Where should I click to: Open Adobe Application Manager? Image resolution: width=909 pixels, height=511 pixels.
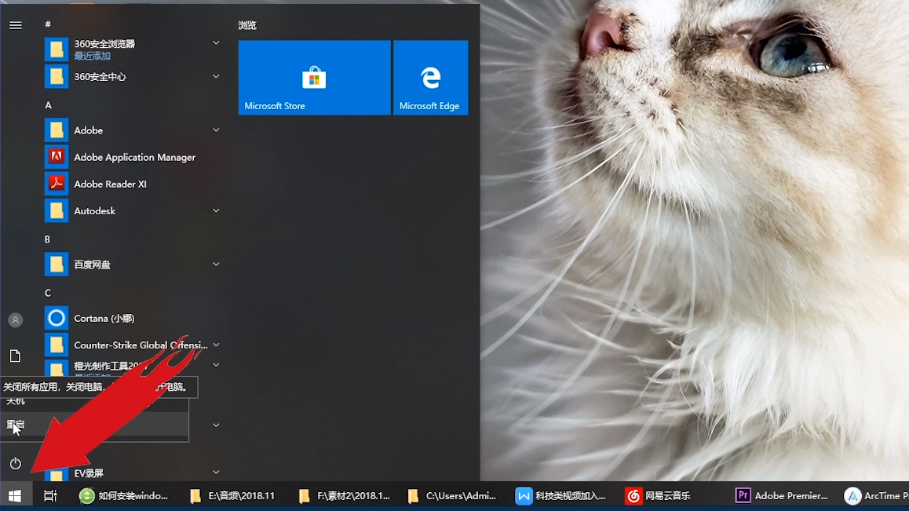click(x=133, y=157)
